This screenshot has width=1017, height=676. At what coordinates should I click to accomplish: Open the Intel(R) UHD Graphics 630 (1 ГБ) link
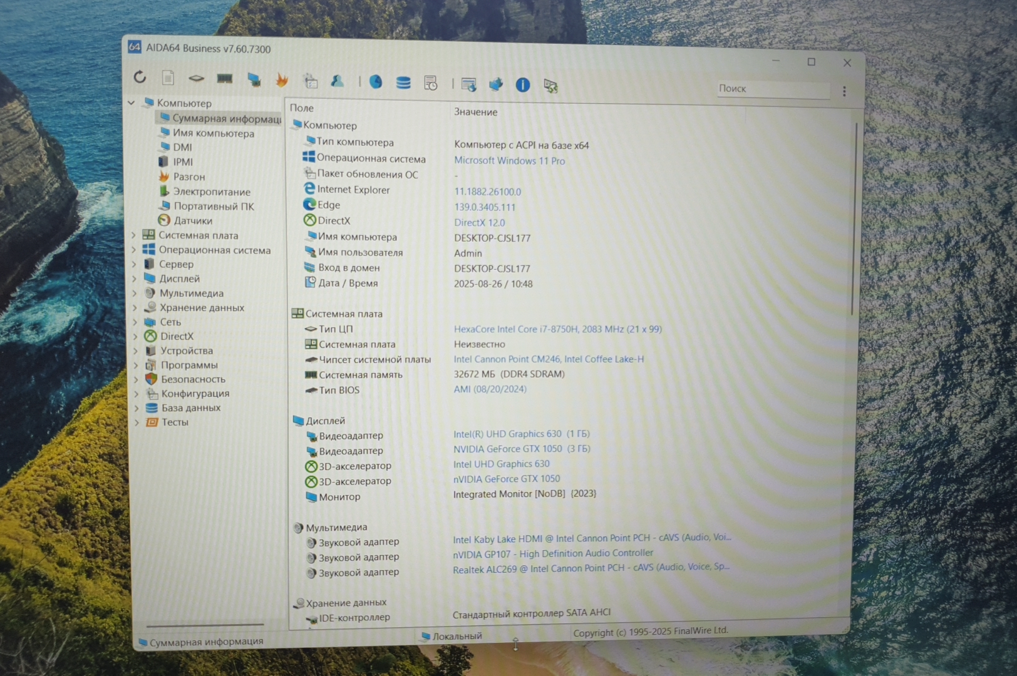click(521, 434)
